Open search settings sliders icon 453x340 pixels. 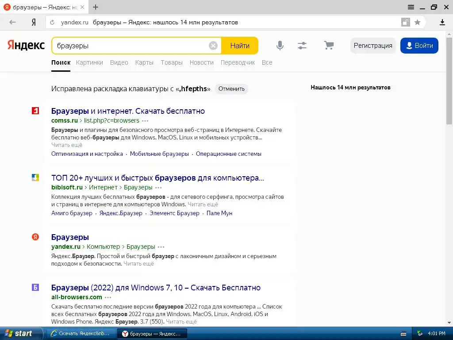tap(302, 46)
